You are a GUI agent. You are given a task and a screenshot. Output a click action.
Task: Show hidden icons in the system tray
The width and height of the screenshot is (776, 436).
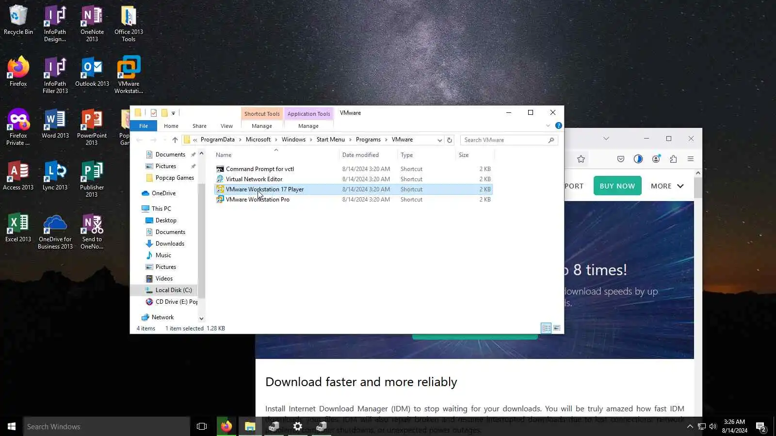point(690,427)
